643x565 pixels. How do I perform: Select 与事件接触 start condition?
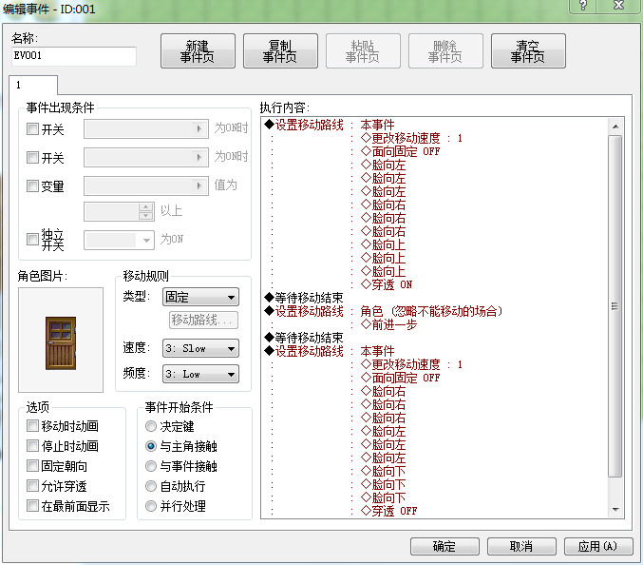coord(151,466)
